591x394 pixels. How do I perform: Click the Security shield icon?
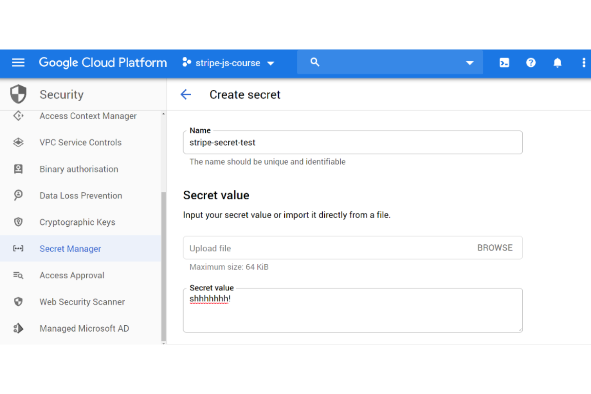18,94
